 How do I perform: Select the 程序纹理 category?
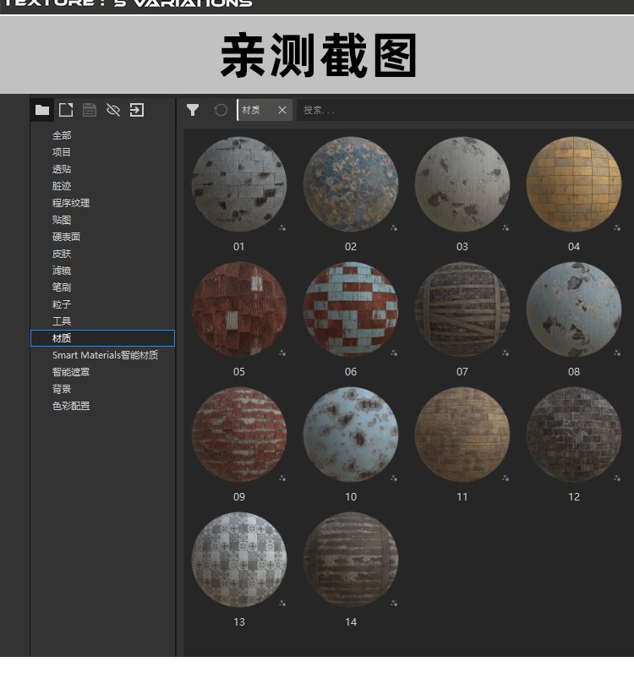point(71,203)
